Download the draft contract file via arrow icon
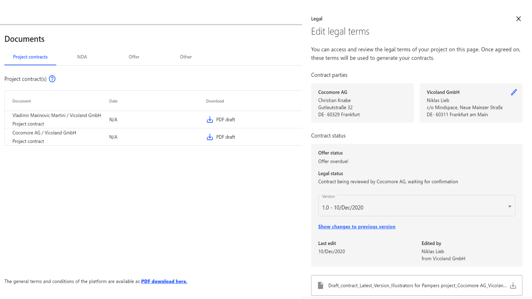This screenshot has width=532, height=299. click(513, 286)
